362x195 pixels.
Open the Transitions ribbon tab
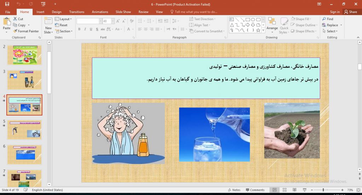point(77,12)
